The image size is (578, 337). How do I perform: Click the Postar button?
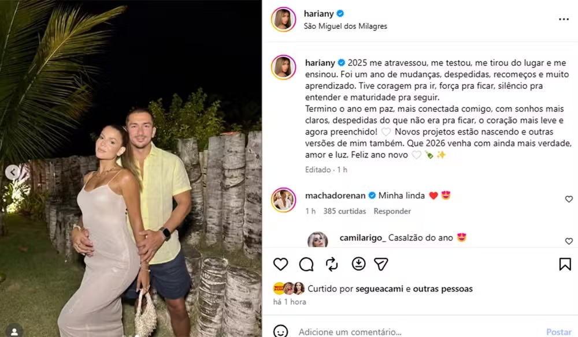559,332
